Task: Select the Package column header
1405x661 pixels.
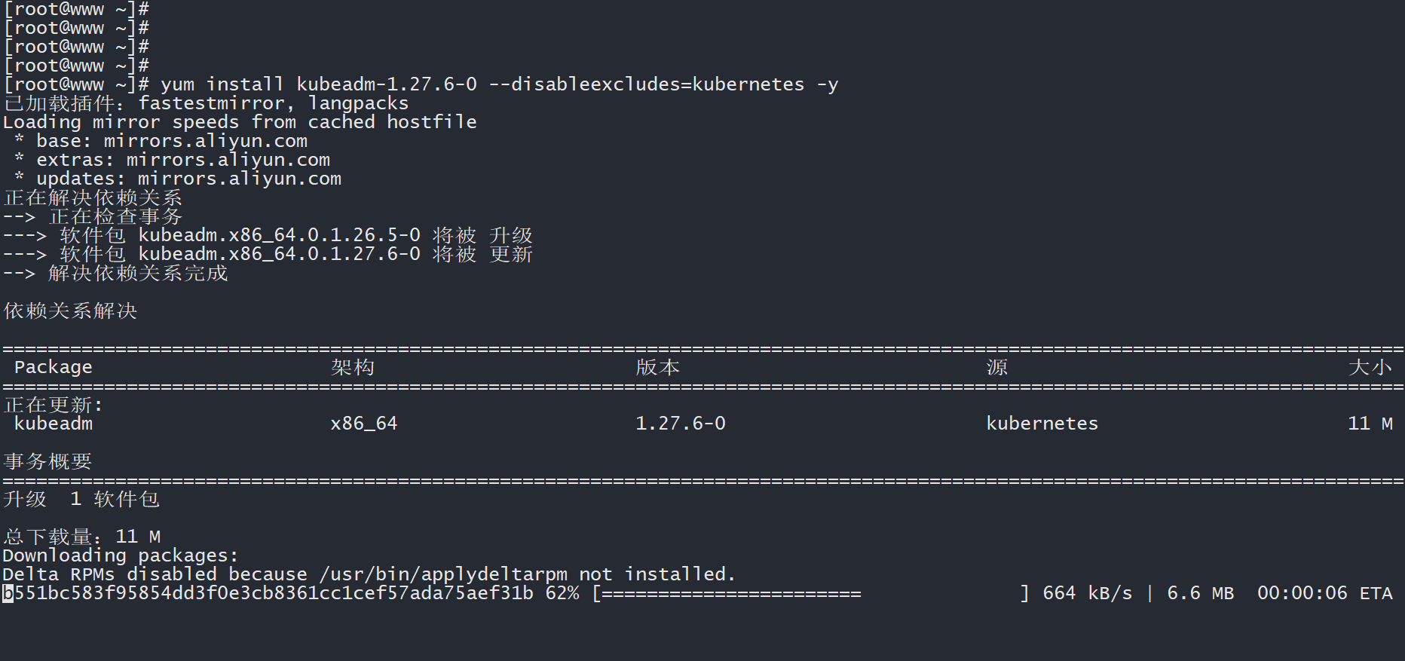Action: (x=53, y=367)
